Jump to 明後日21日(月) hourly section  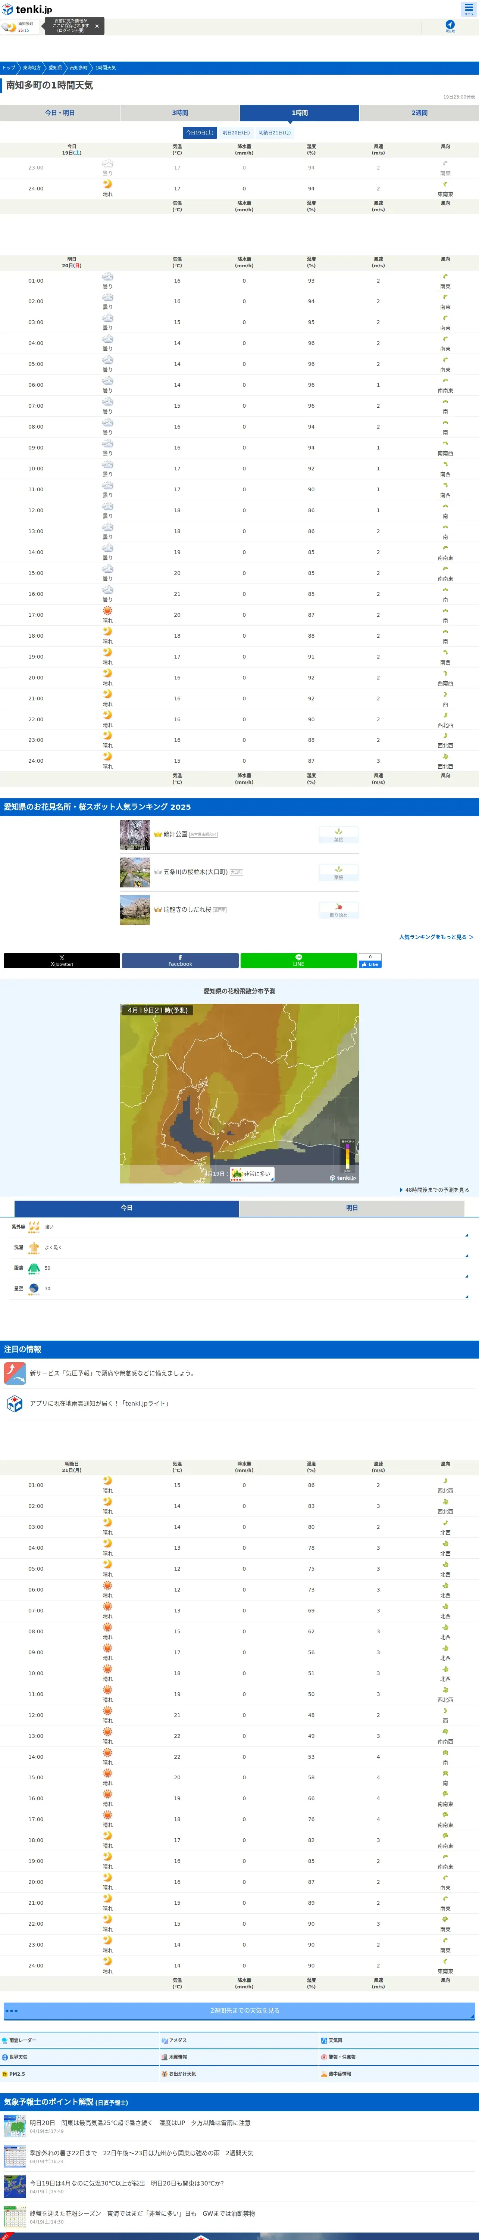tap(275, 133)
